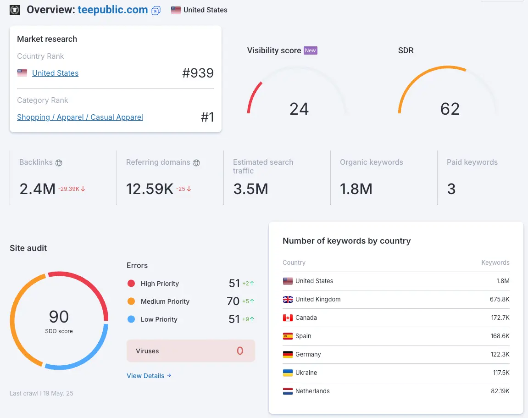Open the teepublic.com domain link
Viewport: 528px width, 418px height.
(113, 10)
